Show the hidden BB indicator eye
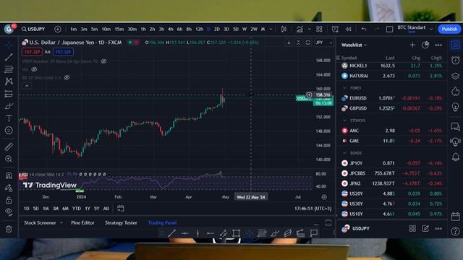This screenshot has width=463, height=260. (x=67, y=77)
